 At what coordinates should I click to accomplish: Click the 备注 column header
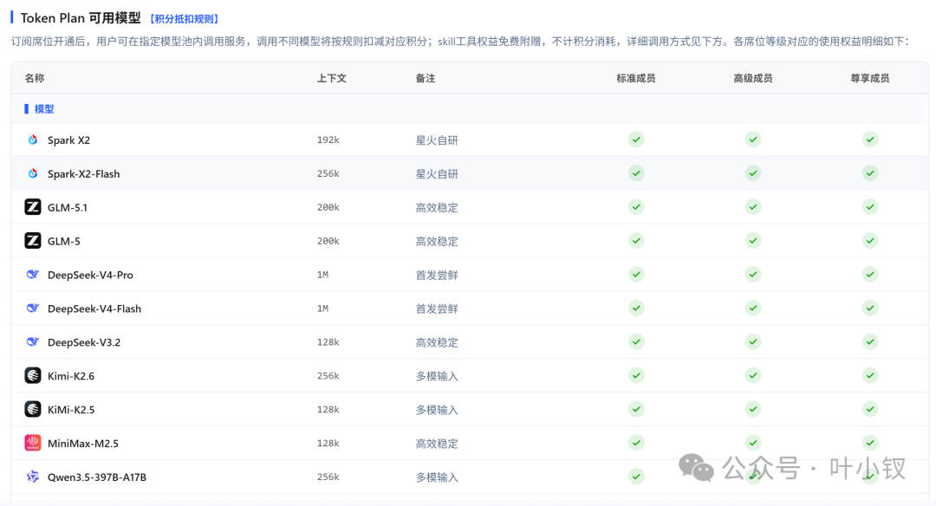click(426, 78)
